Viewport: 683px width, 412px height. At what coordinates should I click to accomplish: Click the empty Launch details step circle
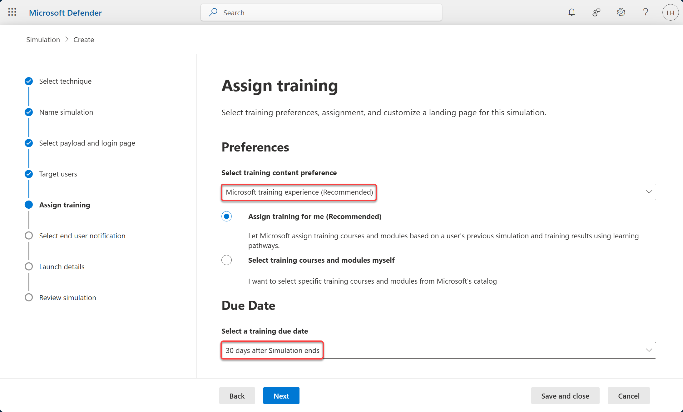point(29,267)
